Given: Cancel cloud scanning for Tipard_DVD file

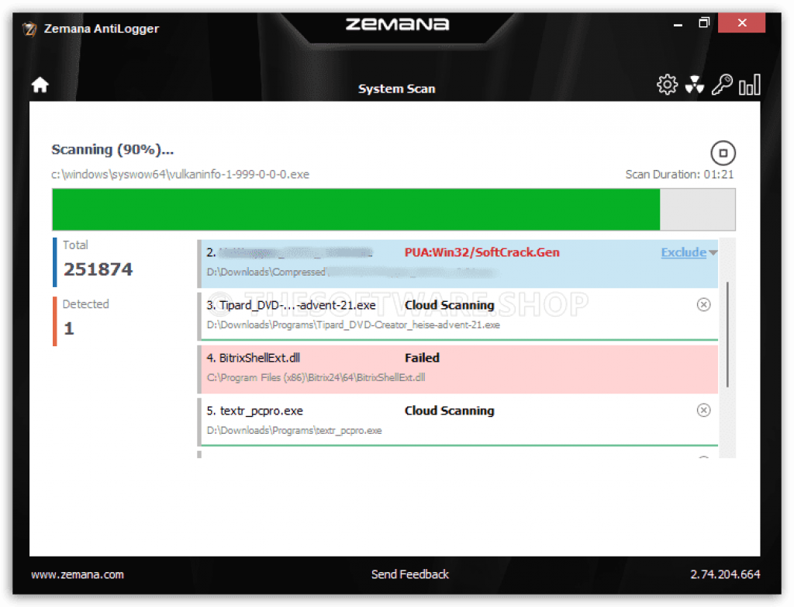Looking at the screenshot, I should (x=703, y=304).
